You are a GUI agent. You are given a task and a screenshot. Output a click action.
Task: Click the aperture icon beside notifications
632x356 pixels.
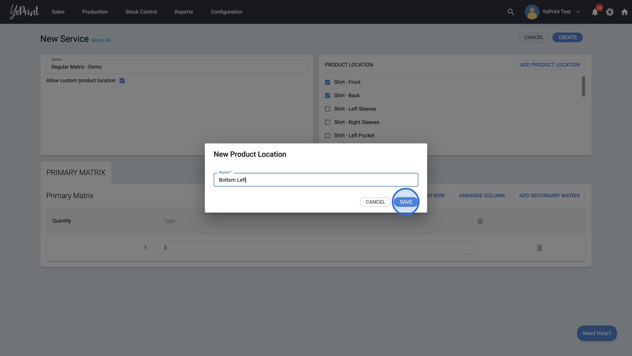610,12
